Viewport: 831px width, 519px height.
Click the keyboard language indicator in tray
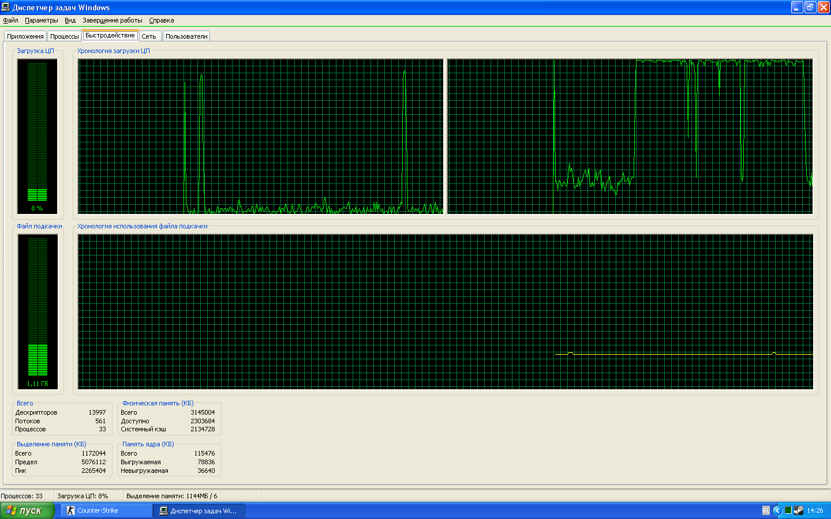click(766, 510)
